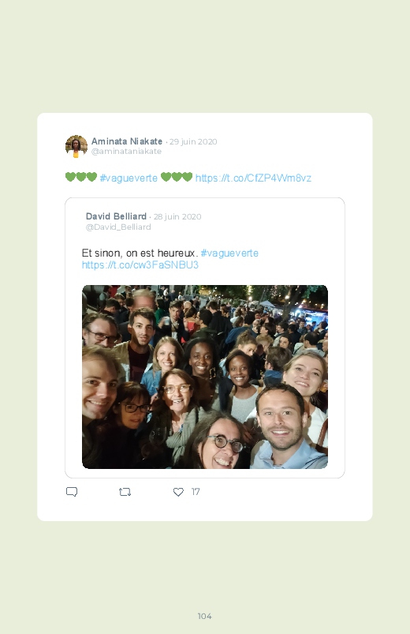Click the quoted tweet text 'Et sinon, on est heureux'

(x=139, y=253)
